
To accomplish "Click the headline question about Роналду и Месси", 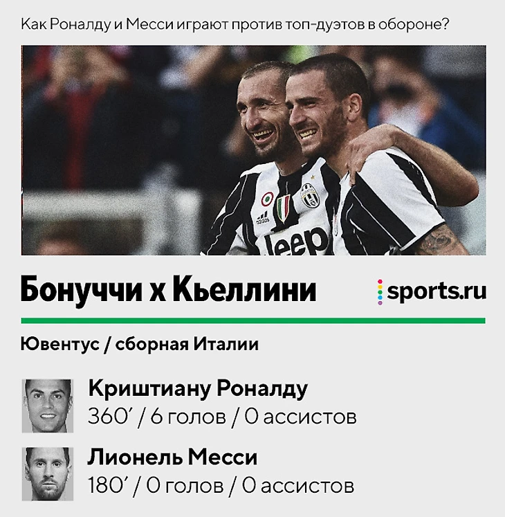I will pos(235,24).
